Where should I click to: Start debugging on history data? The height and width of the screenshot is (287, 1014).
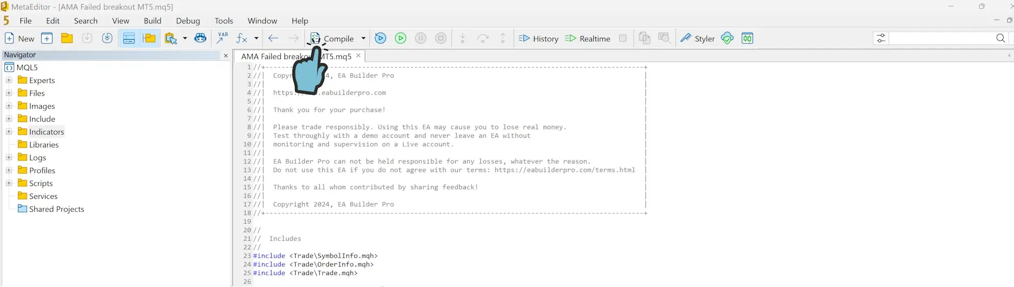click(538, 39)
